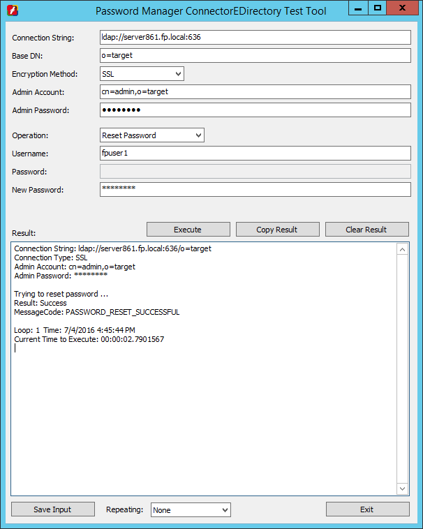
Task: Click the 'Repeating:' label
Action: tap(124, 509)
